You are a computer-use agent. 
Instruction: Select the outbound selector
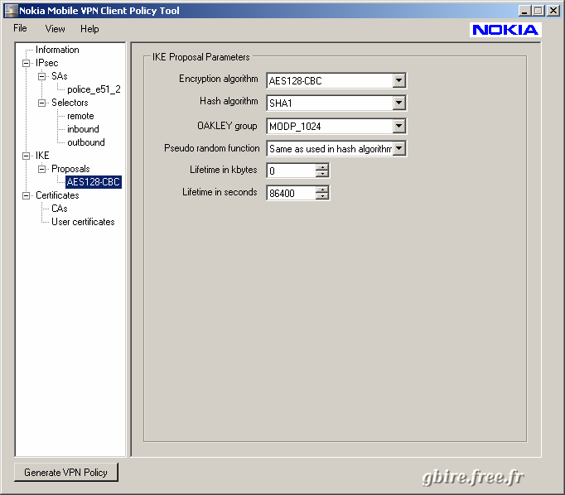click(x=86, y=142)
